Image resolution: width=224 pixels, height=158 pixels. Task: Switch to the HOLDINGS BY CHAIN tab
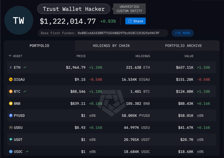click(x=111, y=46)
